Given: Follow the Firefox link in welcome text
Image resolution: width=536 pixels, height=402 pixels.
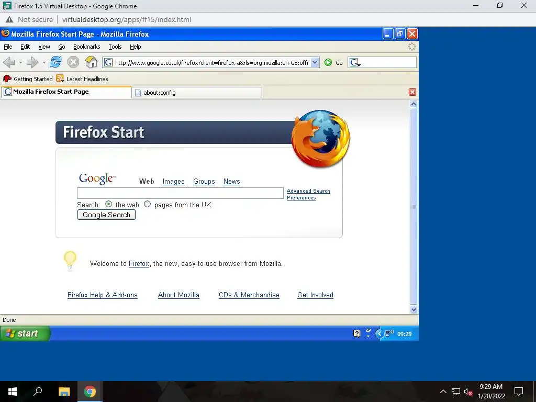Looking at the screenshot, I should (x=139, y=264).
